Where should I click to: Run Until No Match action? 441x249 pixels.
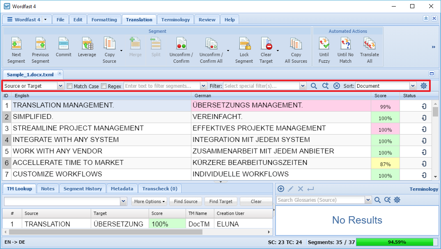[345, 50]
